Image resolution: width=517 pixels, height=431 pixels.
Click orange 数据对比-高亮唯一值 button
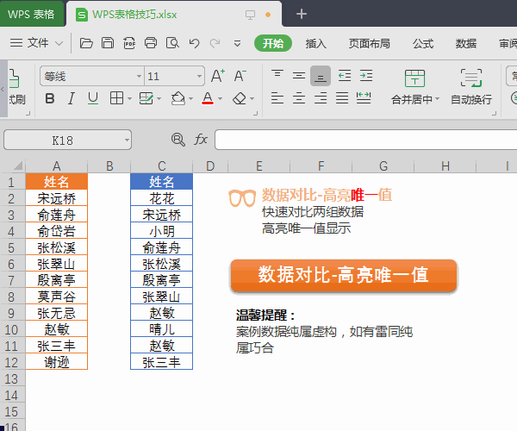(x=343, y=275)
